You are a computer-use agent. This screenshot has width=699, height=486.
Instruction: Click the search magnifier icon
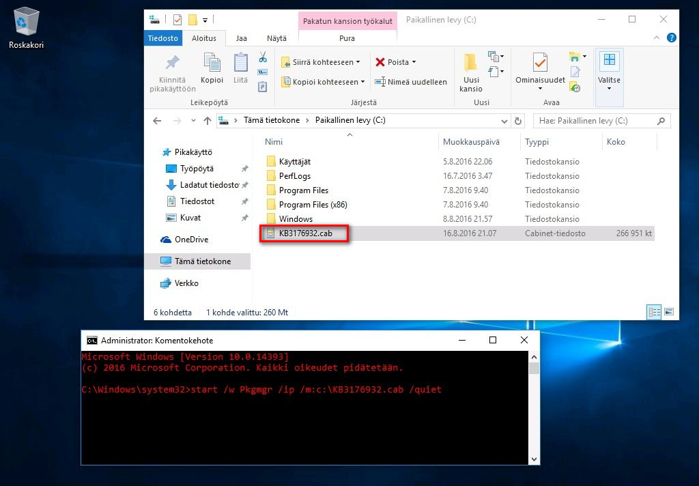(661, 121)
